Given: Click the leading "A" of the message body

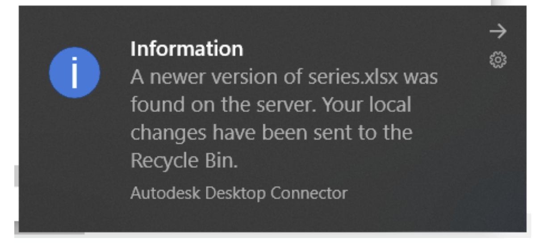Looking at the screenshot, I should pos(137,77).
